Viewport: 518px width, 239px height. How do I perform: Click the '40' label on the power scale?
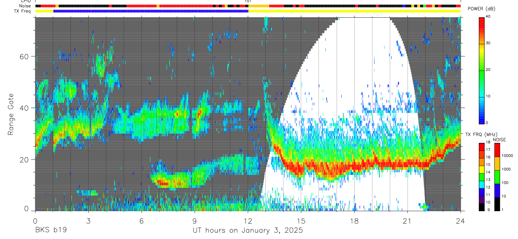pos(488,17)
